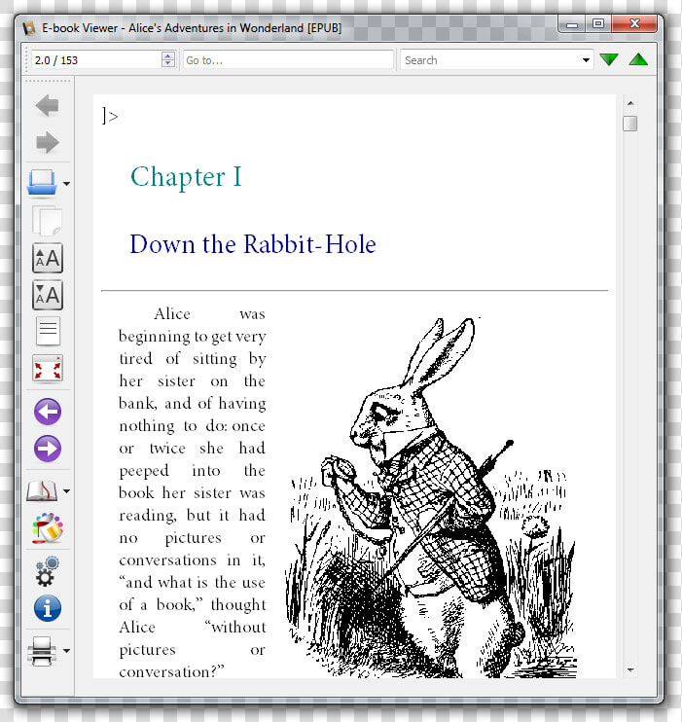Click the E-book Viewer title bar icon
682x722 pixels.
(x=29, y=28)
